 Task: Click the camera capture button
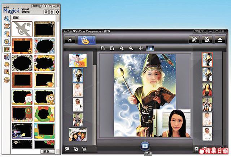(145, 145)
